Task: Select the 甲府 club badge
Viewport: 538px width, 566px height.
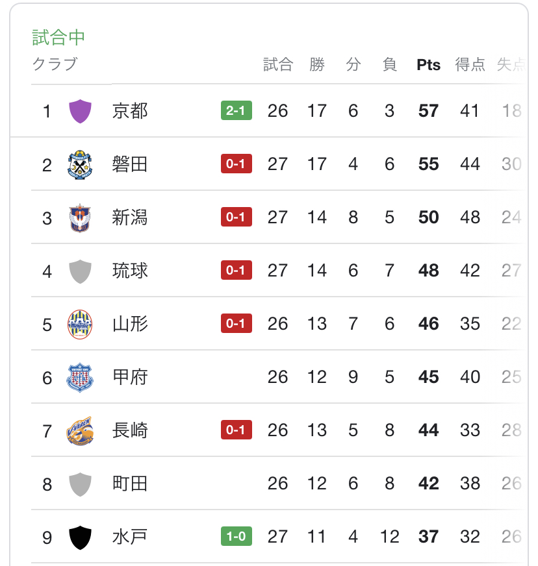Action: click(80, 378)
